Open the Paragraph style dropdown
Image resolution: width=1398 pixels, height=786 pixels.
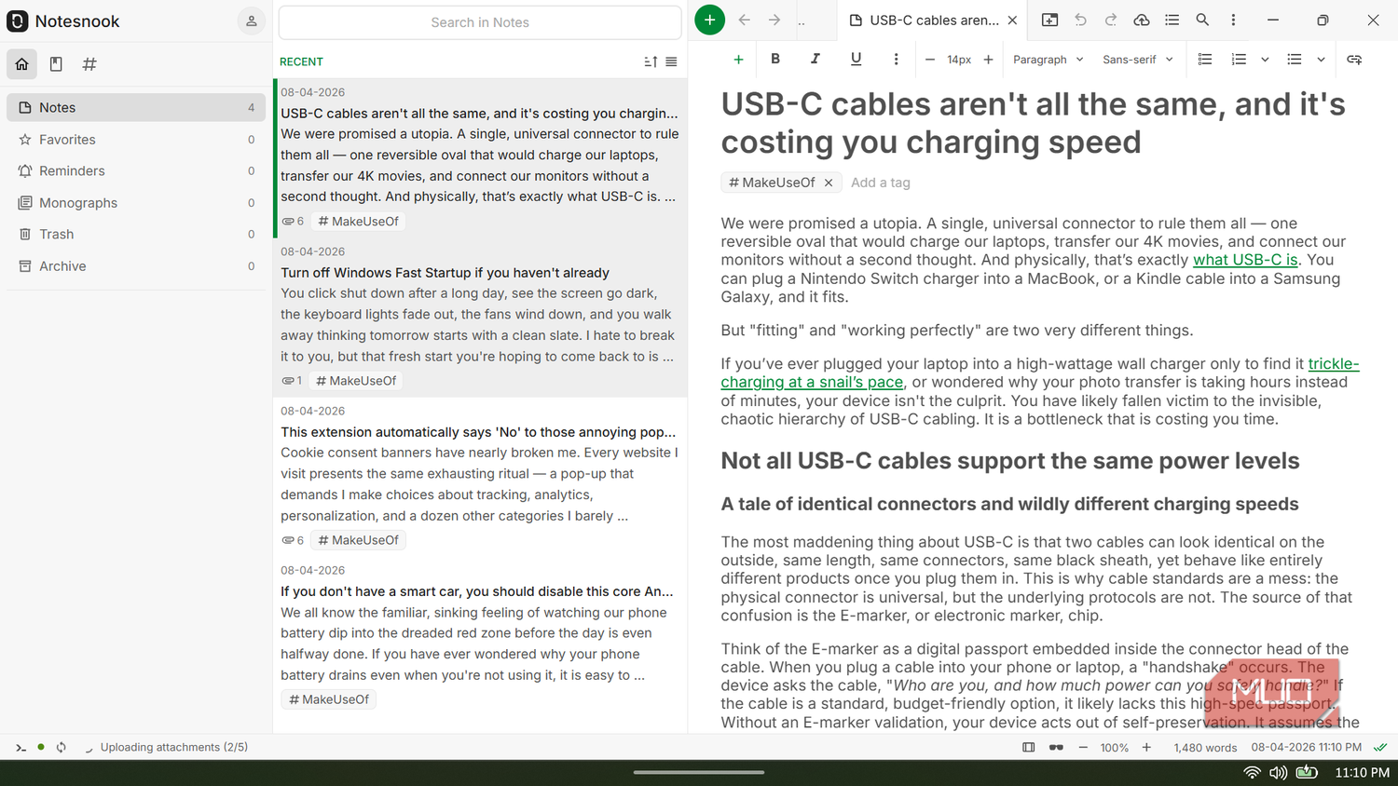[x=1048, y=60]
